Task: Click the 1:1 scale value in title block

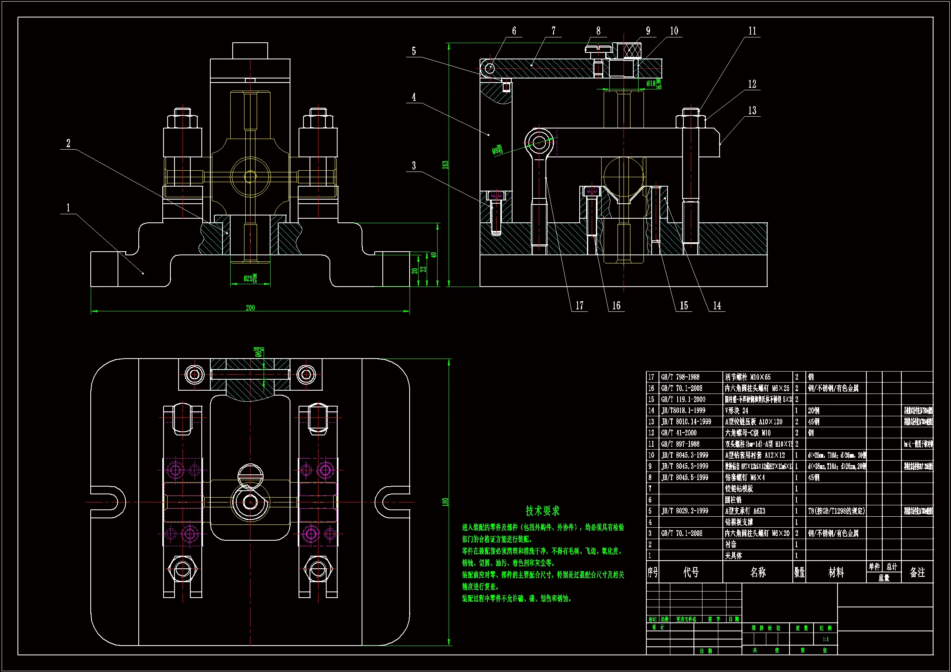Action: (x=825, y=639)
